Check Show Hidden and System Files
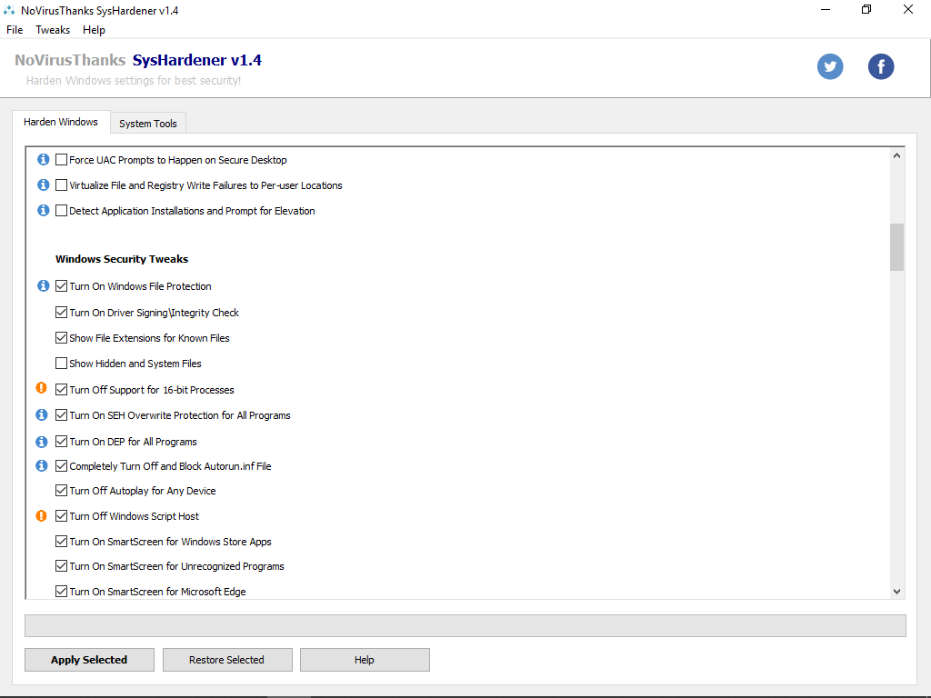This screenshot has width=931, height=698. coord(61,364)
